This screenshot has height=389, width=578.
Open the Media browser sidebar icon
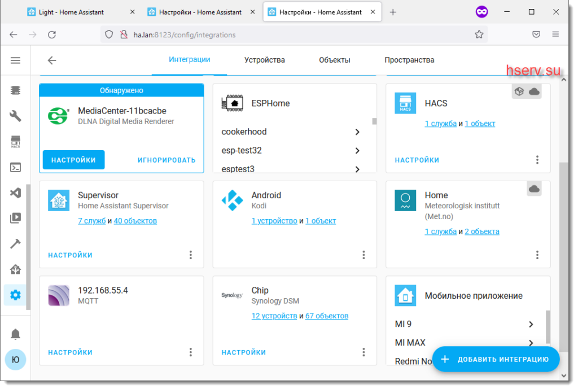click(x=16, y=218)
